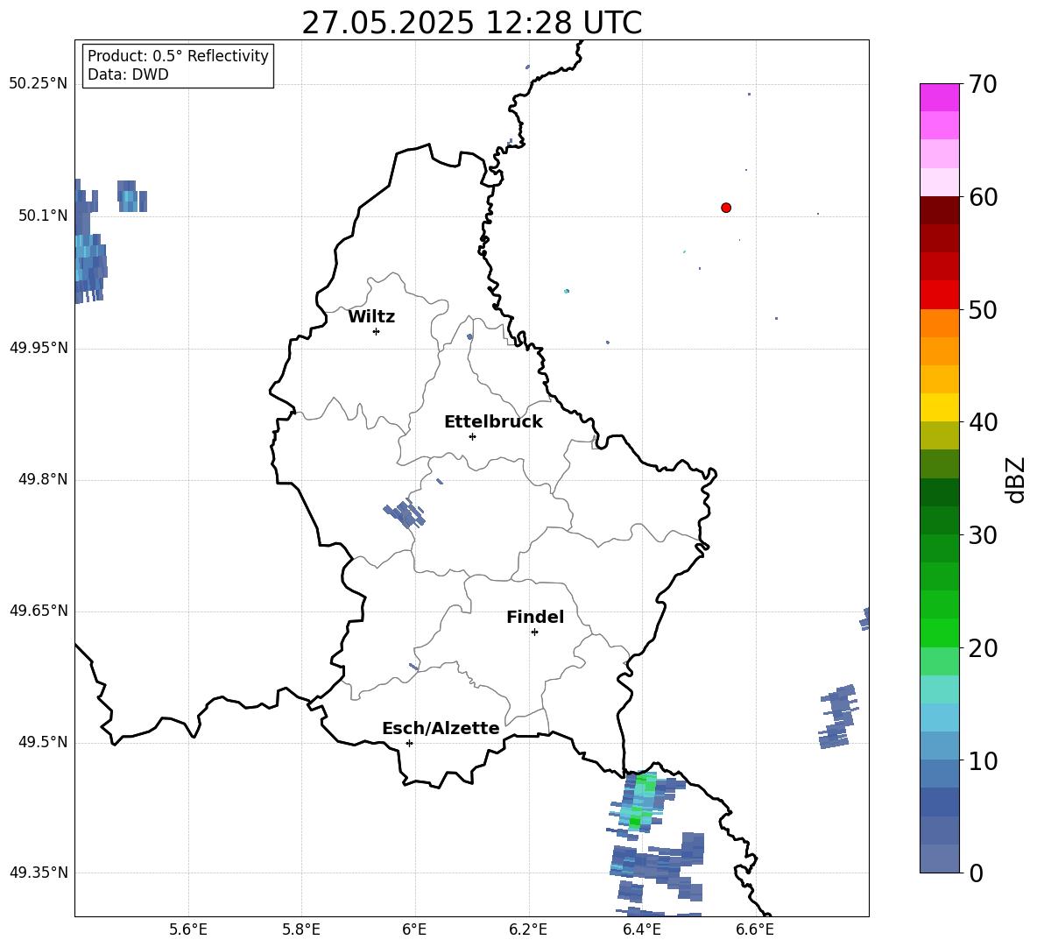Click the bright red colorbar segment near 50
This screenshot has width=1037, height=947.
coord(939,295)
